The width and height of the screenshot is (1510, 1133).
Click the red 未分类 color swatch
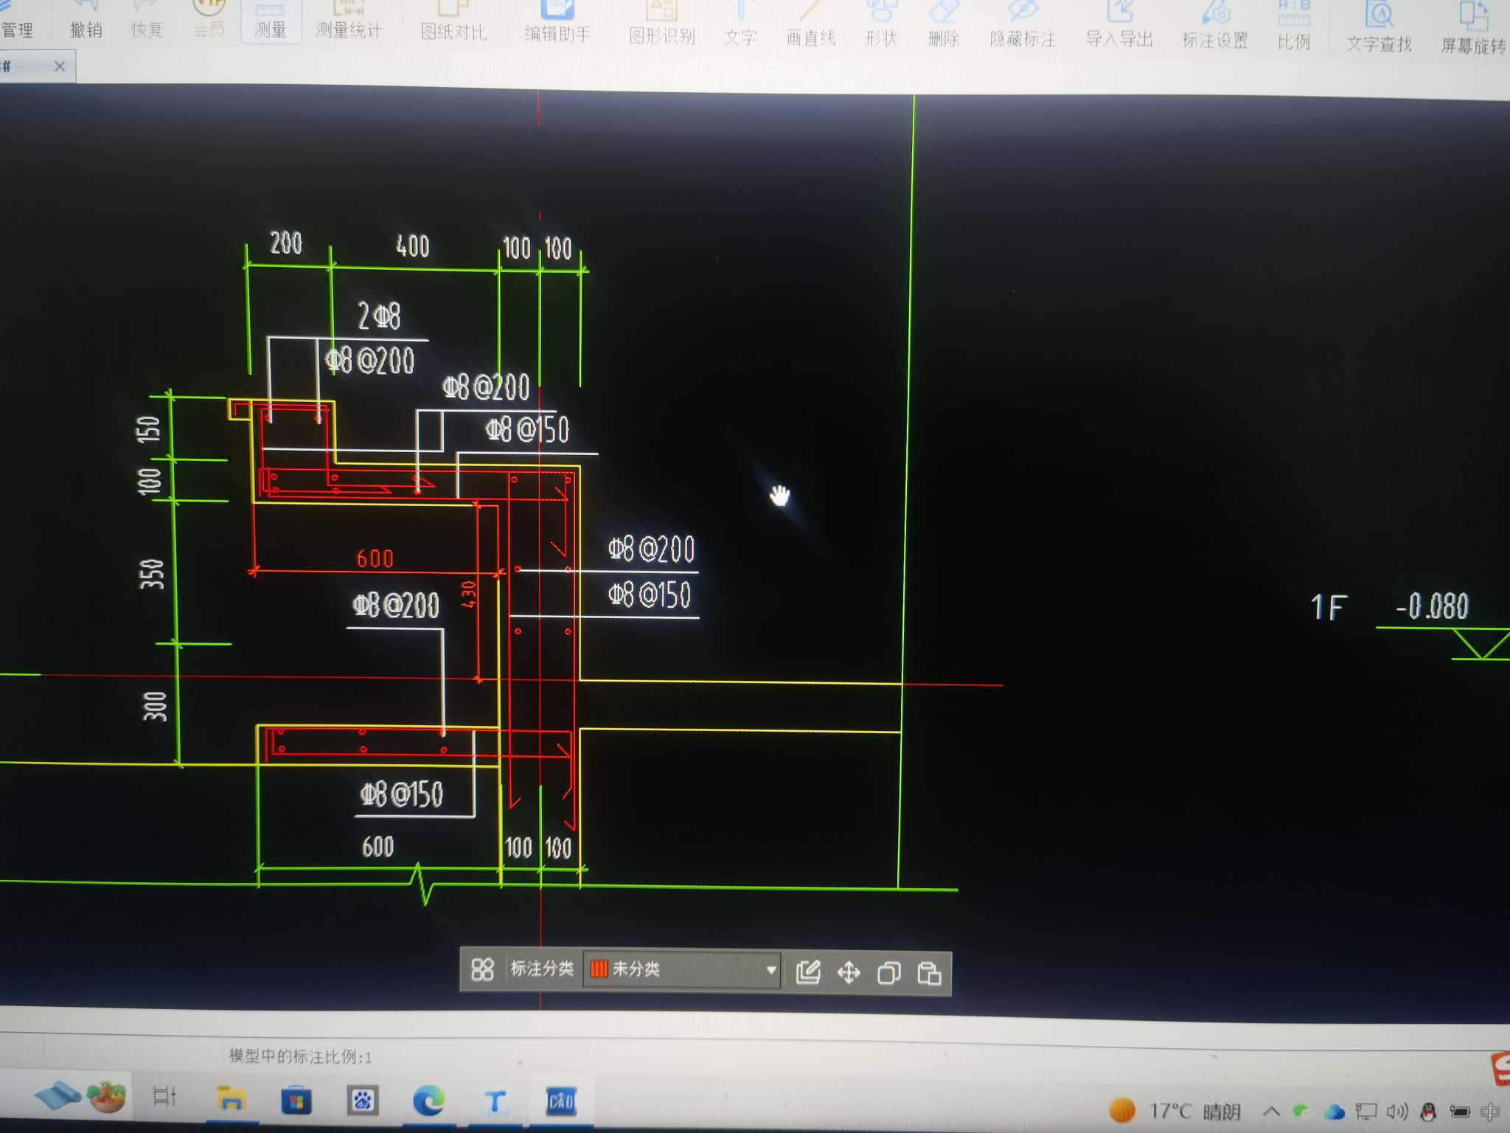pyautogui.click(x=599, y=969)
